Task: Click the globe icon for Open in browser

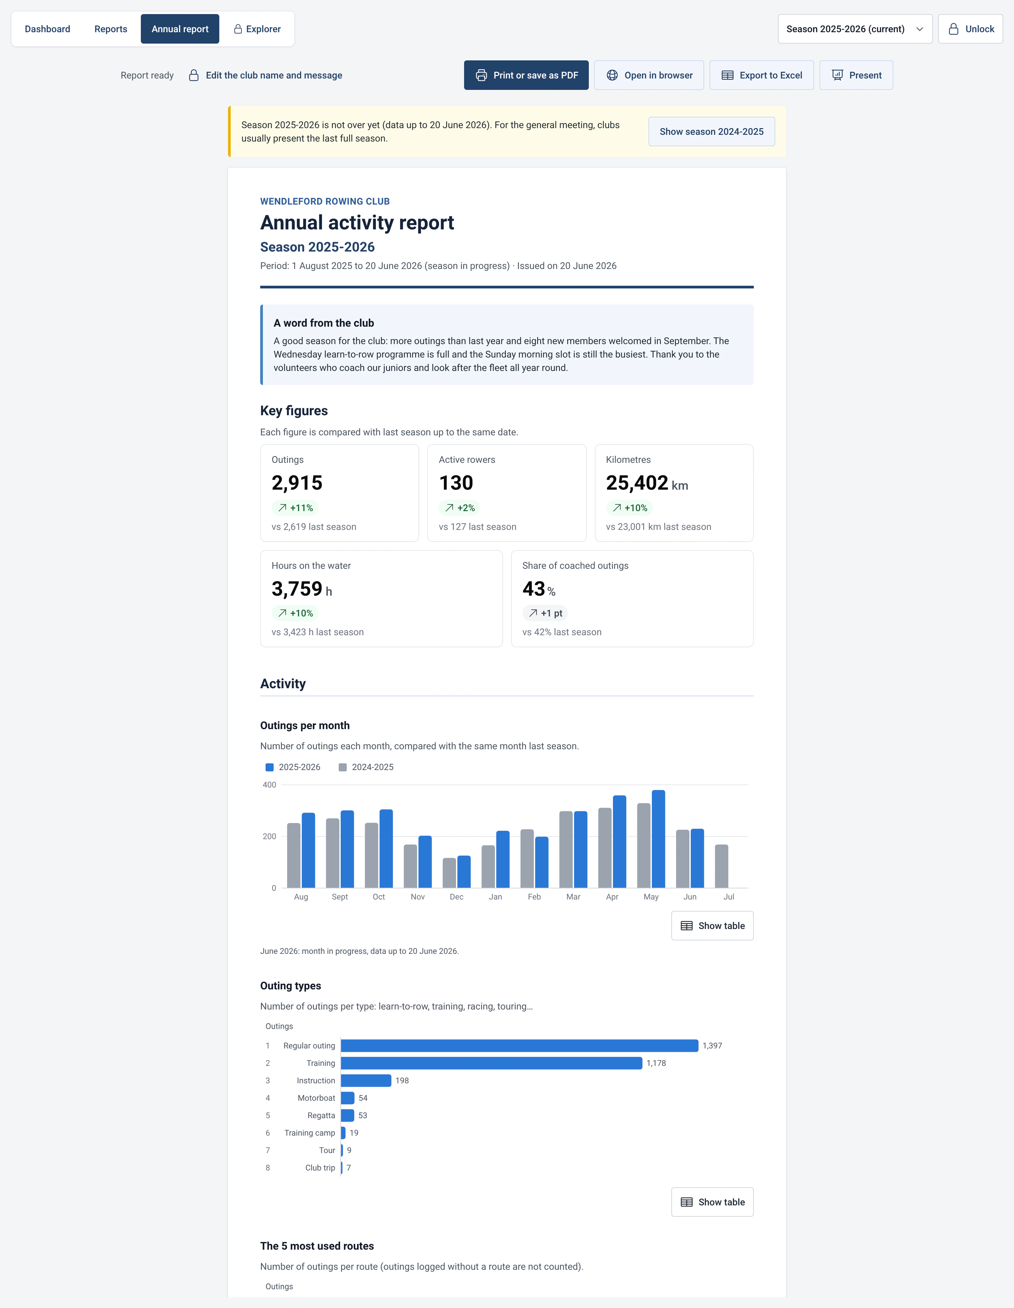Action: pyautogui.click(x=612, y=75)
